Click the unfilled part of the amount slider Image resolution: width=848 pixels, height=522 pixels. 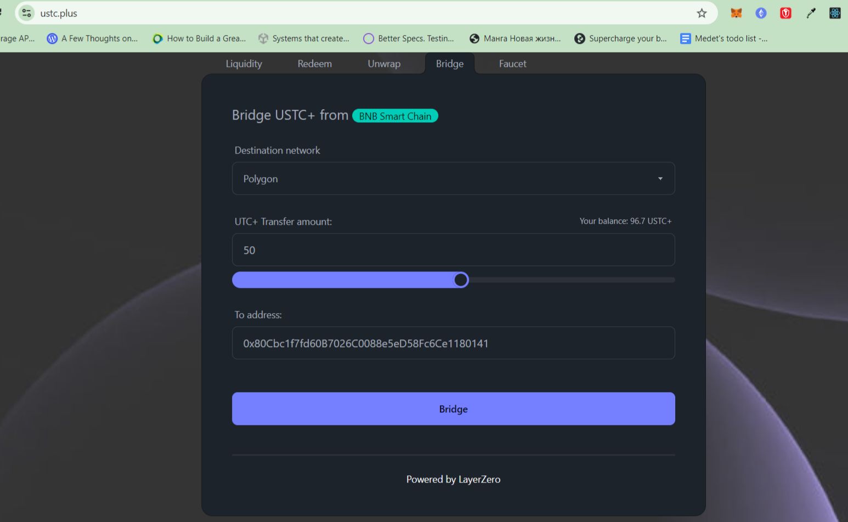click(572, 280)
